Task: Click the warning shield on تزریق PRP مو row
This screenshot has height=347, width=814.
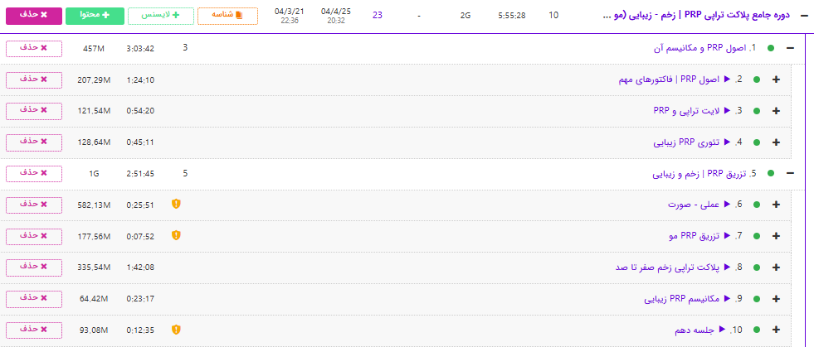Action: (x=176, y=236)
